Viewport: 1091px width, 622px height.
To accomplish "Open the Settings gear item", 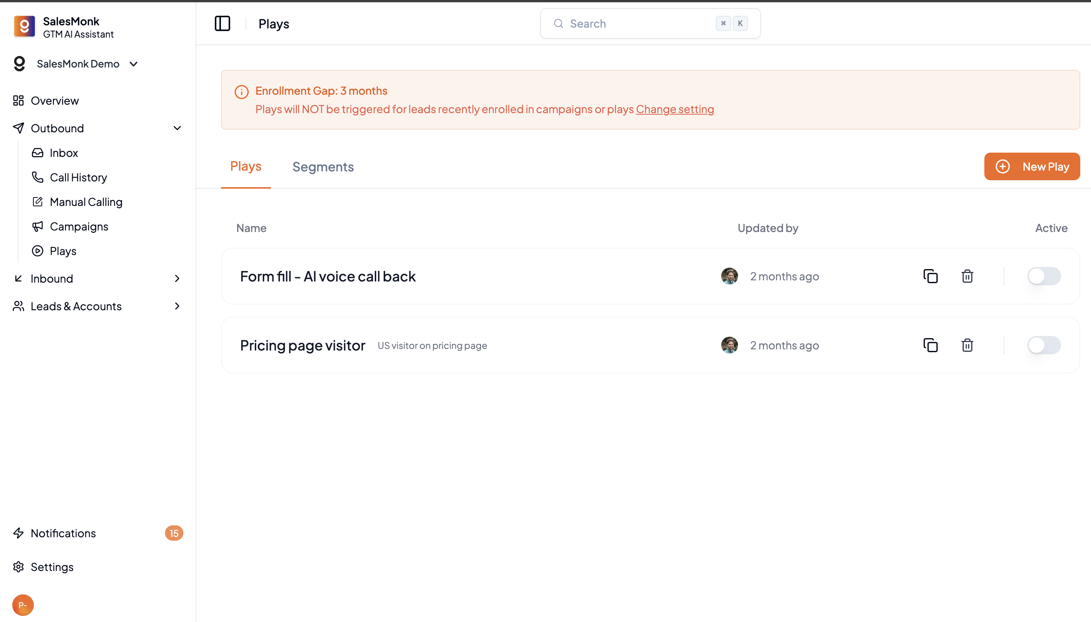I will 52,567.
